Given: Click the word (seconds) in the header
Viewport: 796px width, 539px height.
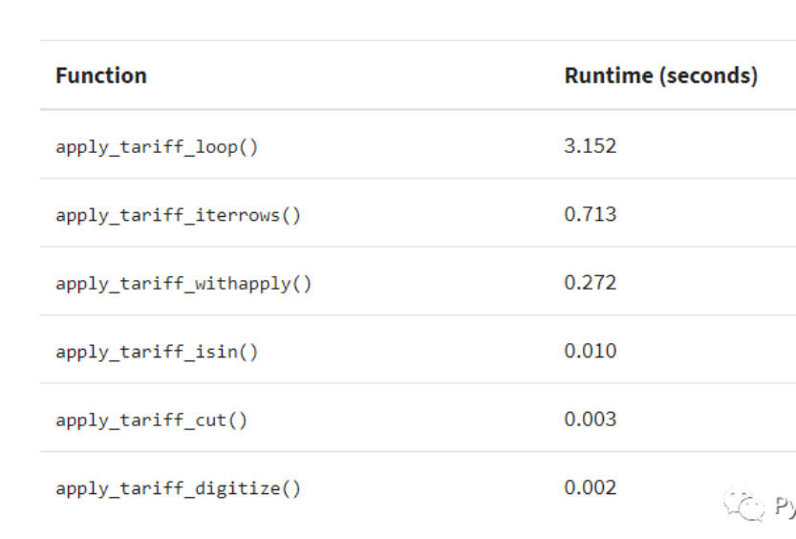Looking at the screenshot, I should coord(709,76).
